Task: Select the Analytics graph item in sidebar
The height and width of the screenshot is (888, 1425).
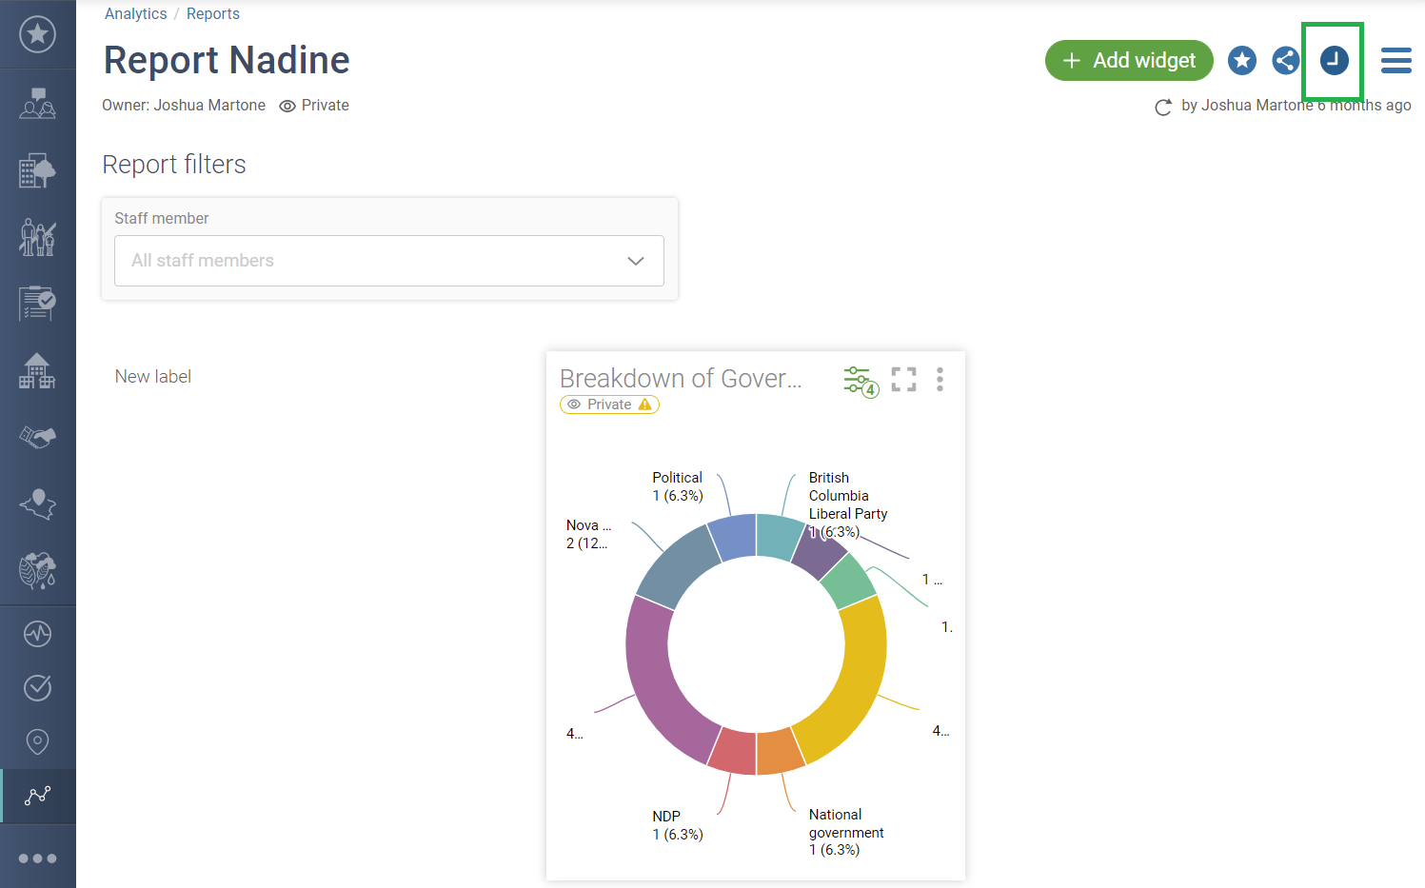Action: pyautogui.click(x=38, y=796)
